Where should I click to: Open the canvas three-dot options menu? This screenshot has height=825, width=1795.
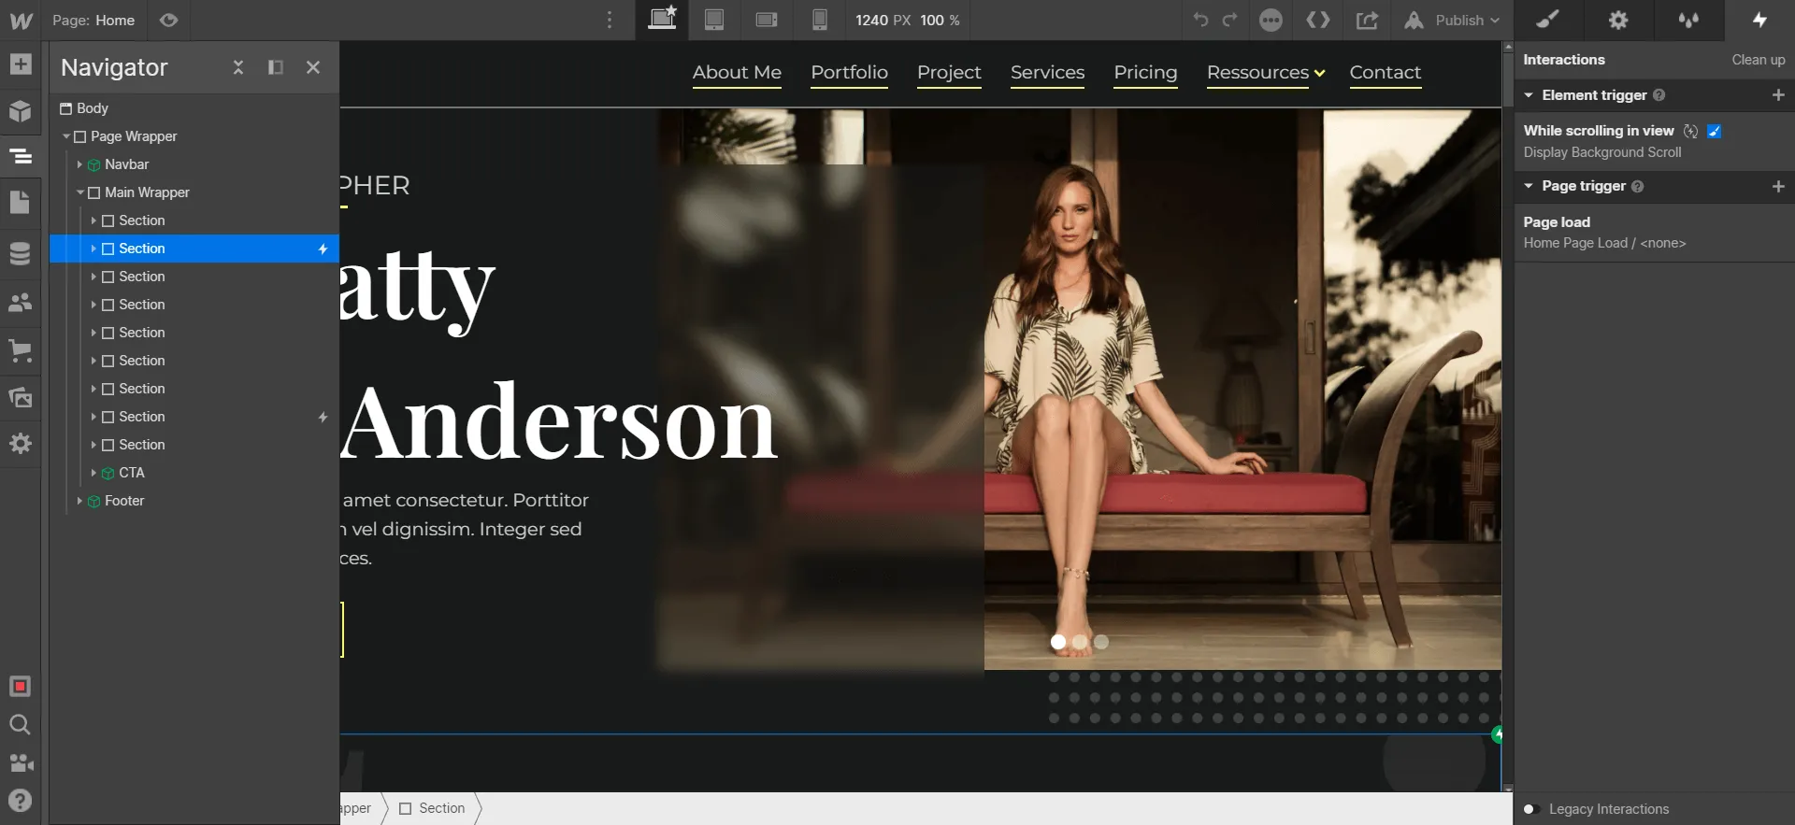click(x=610, y=21)
